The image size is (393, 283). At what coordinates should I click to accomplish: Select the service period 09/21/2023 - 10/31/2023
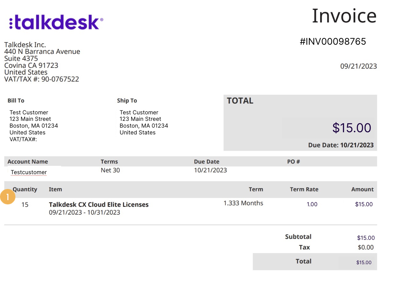click(85, 212)
